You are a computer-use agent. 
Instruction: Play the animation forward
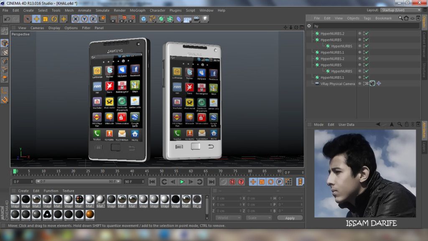182,182
